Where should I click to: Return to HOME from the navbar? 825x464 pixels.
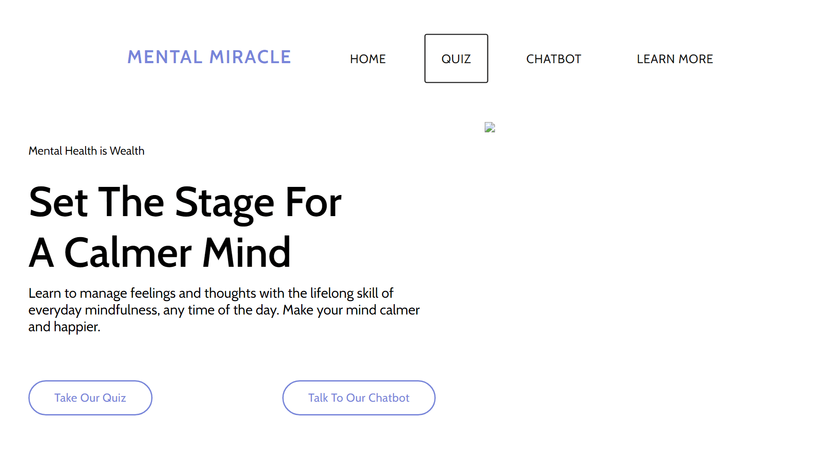pos(367,59)
